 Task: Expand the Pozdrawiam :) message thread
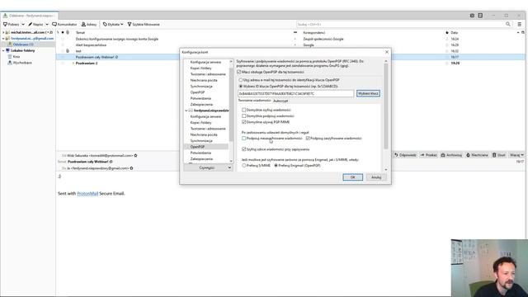coord(73,63)
